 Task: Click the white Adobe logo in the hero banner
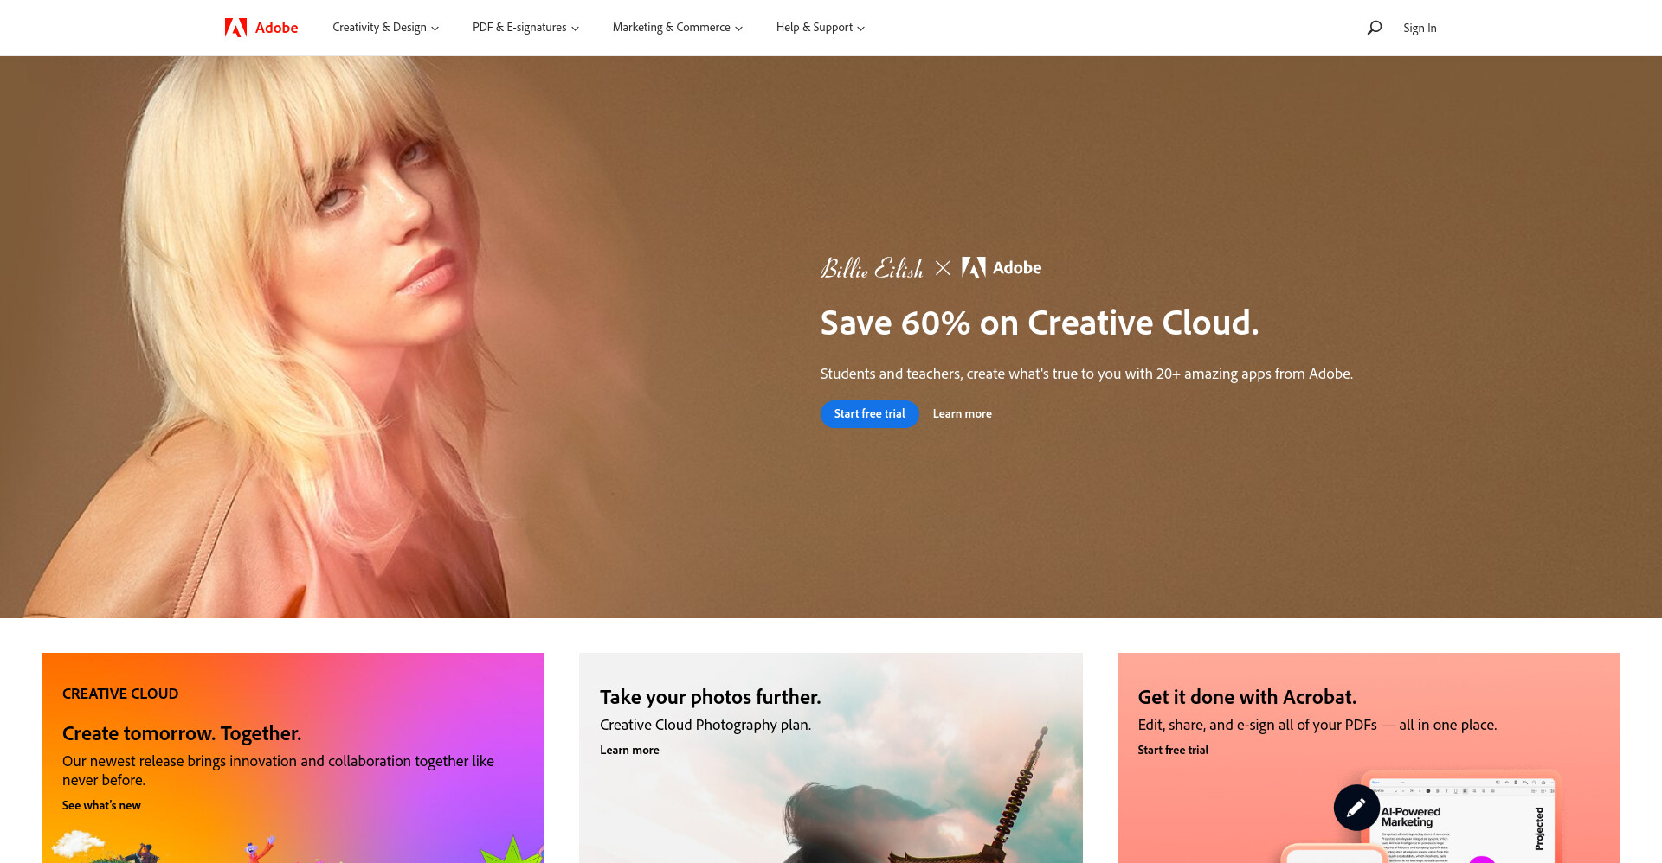click(1002, 267)
